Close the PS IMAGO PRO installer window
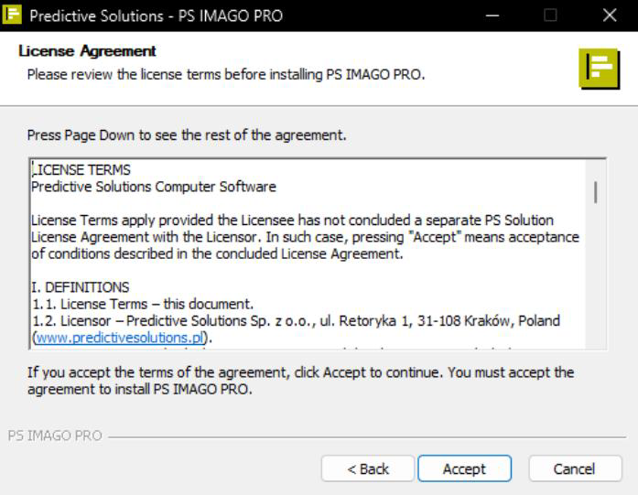The image size is (638, 495). (x=610, y=16)
